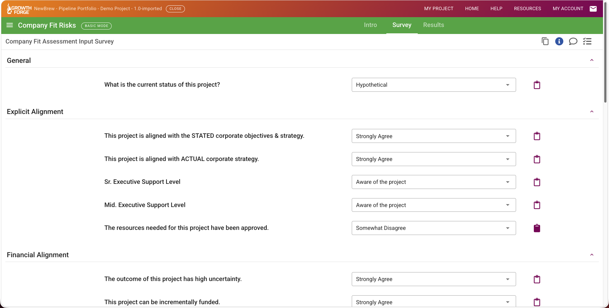
Task: Go to HOME in top bar
Action: 472,9
